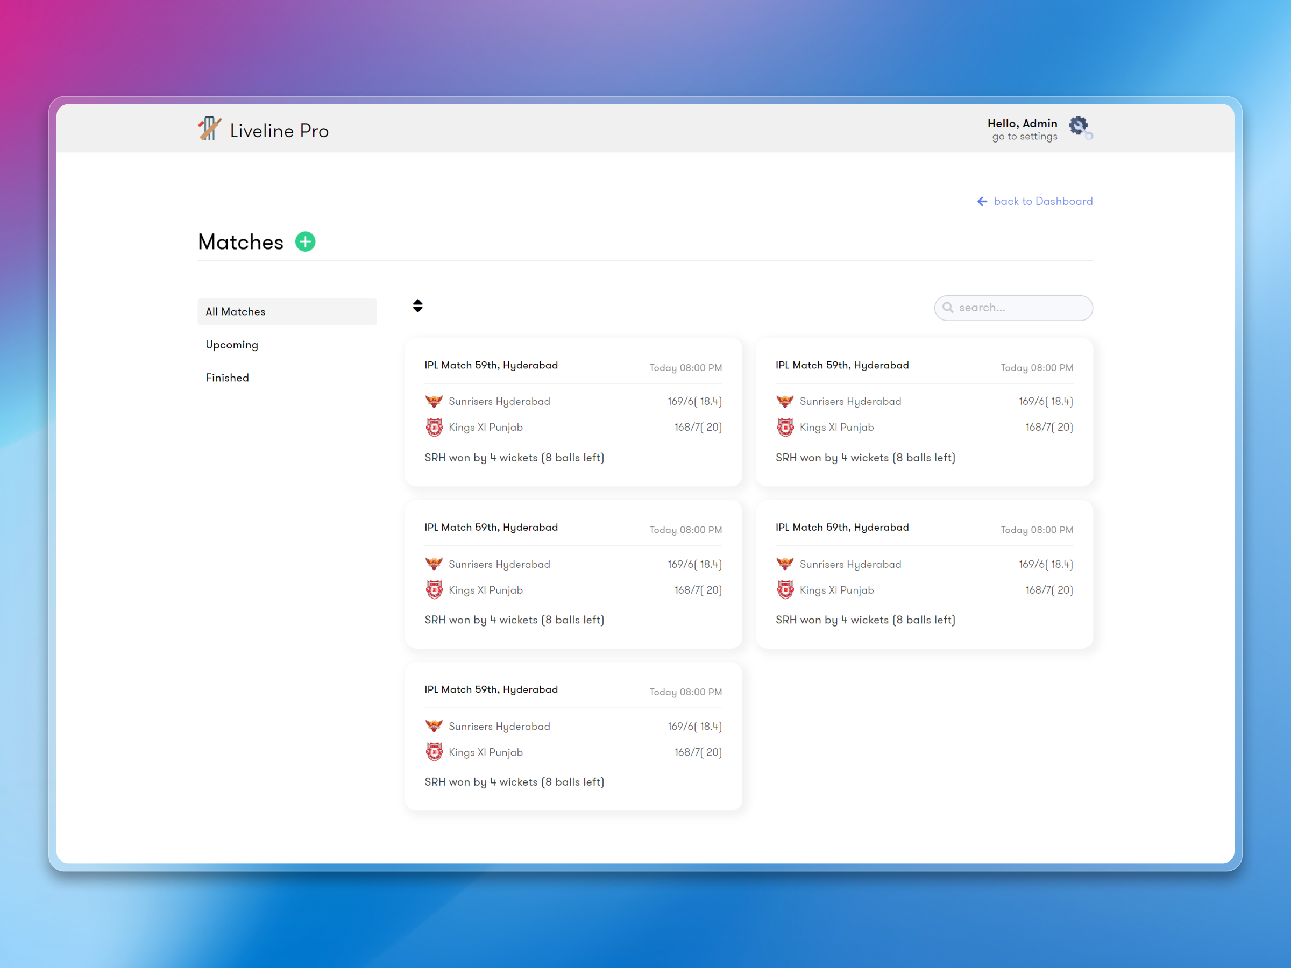The image size is (1291, 968).
Task: Open settings via the gear icon
Action: (1078, 126)
